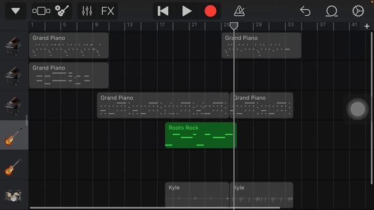Switch to Tracks view button

pyautogui.click(x=41, y=11)
